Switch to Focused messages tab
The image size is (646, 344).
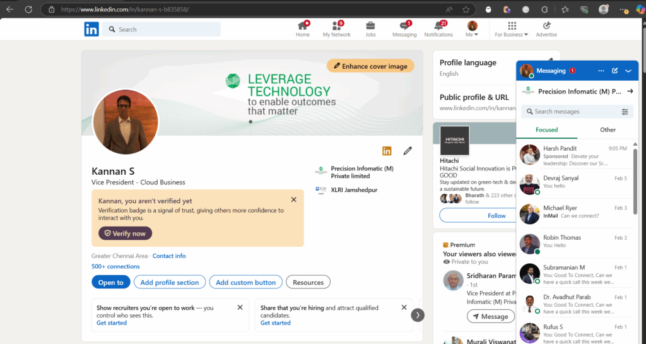(x=547, y=130)
